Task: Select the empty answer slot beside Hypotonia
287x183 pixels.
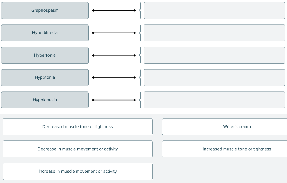Action: [x=214, y=78]
